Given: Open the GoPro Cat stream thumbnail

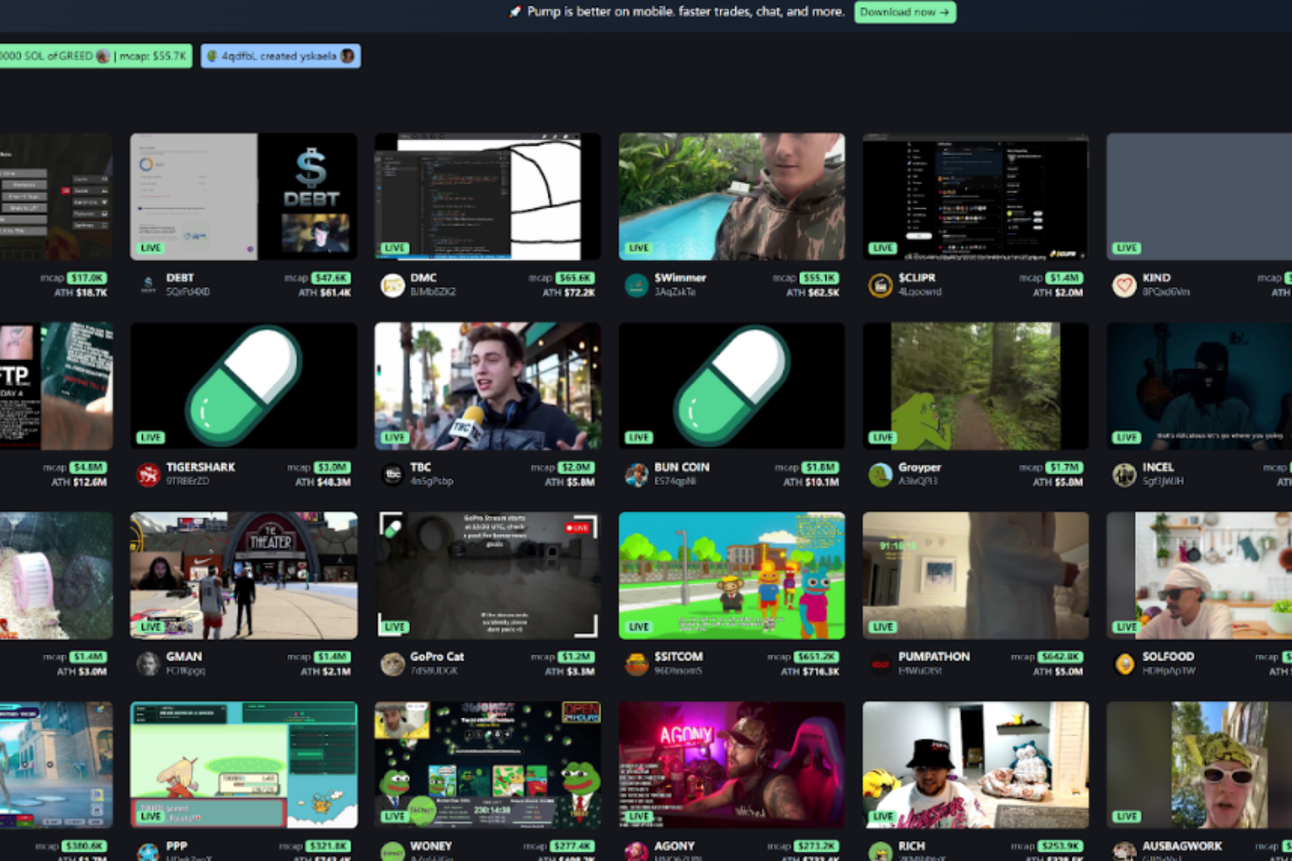Looking at the screenshot, I should [487, 576].
